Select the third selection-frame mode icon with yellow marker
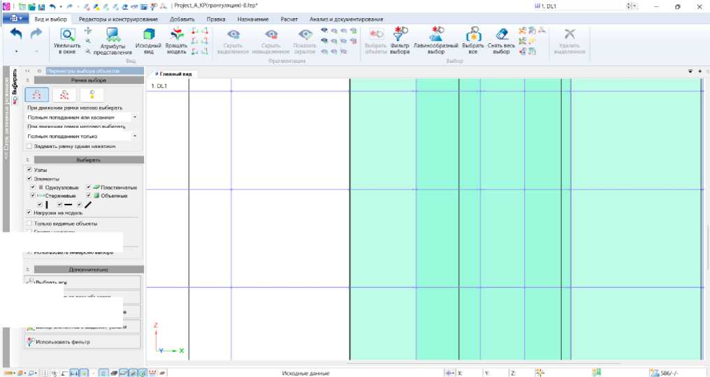 click(92, 94)
